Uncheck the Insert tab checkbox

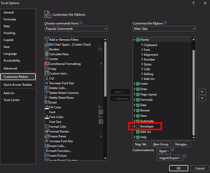click(138, 84)
